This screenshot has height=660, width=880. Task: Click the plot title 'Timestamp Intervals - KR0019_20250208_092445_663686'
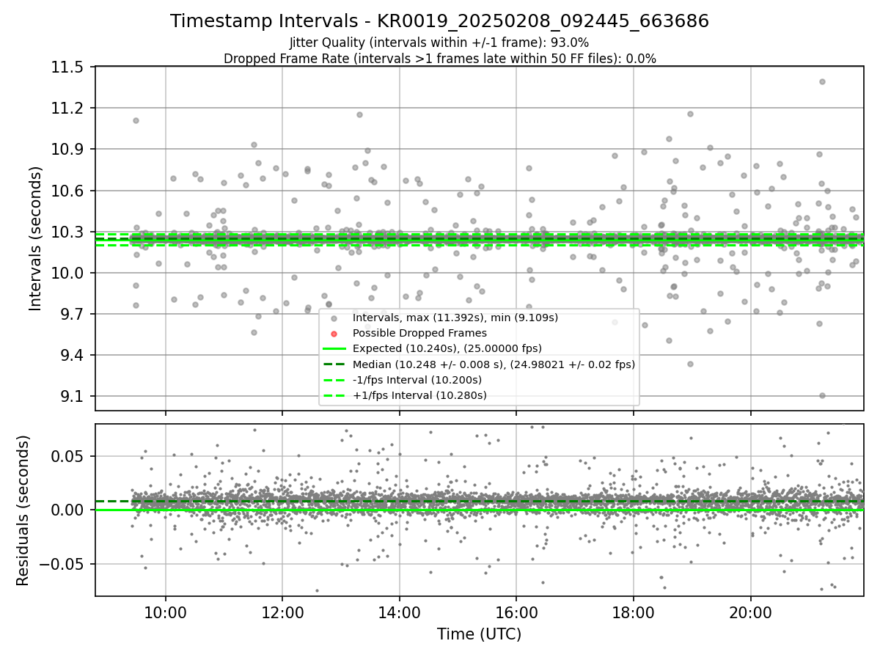point(439,21)
